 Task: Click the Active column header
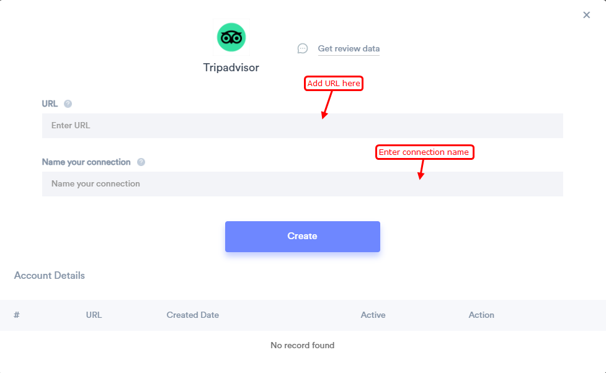373,315
